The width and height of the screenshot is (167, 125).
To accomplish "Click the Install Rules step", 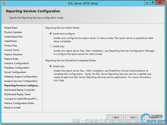I will point(11,41).
